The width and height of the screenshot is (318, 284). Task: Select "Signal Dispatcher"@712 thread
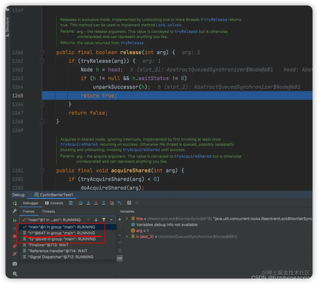pyautogui.click(x=68, y=257)
